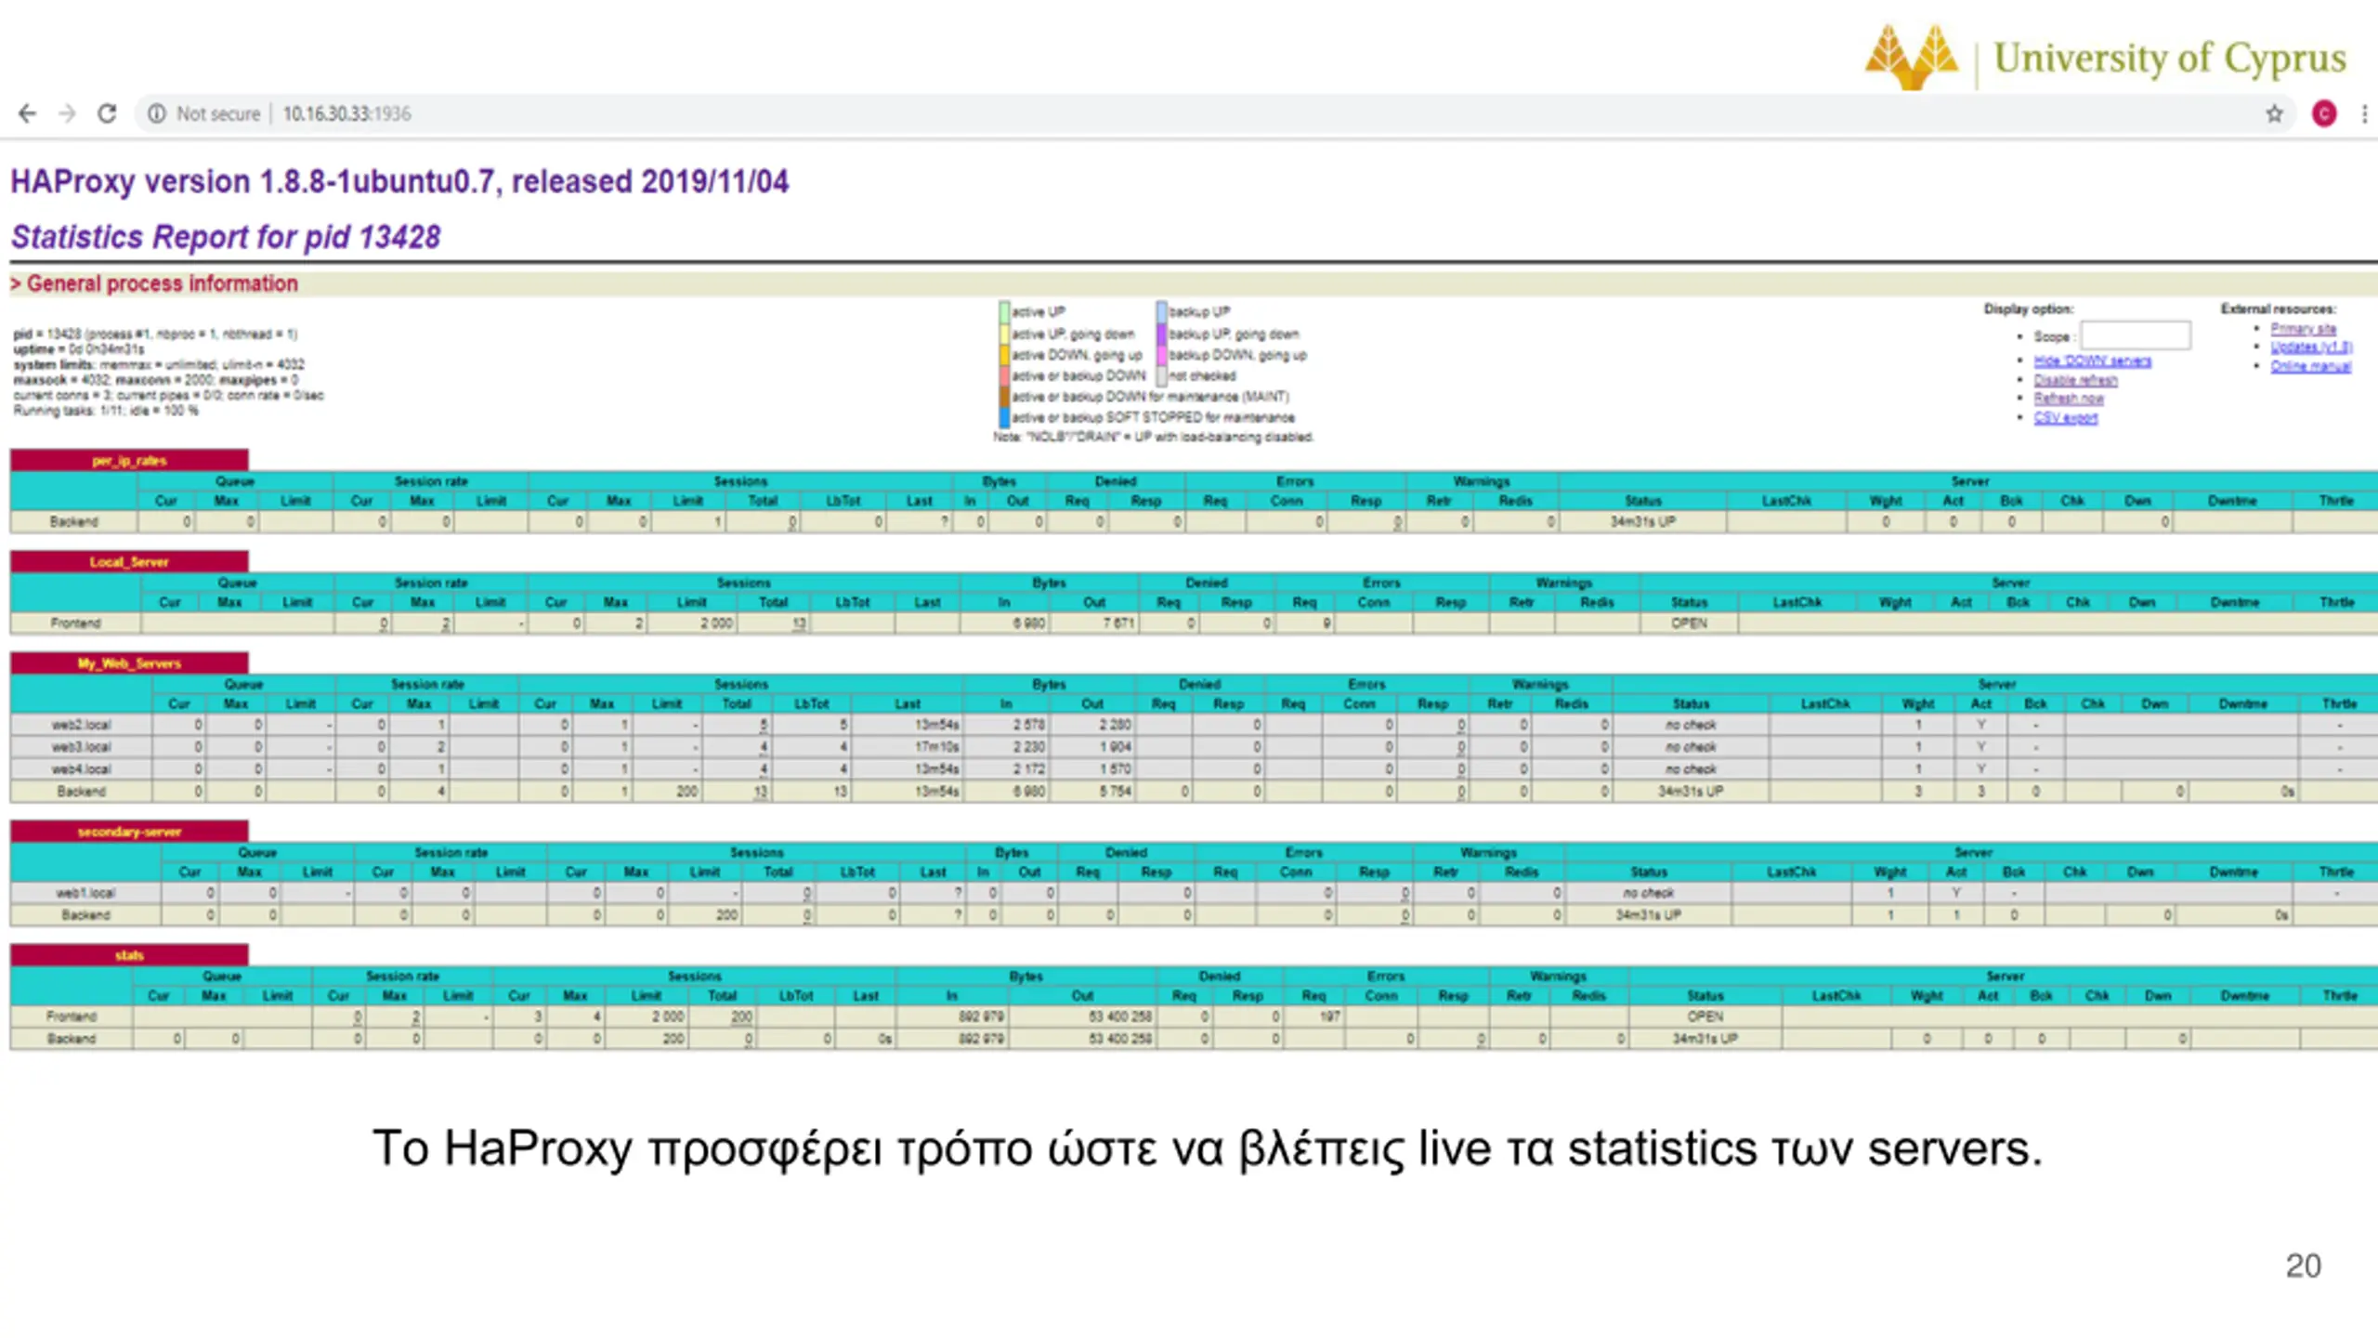
Task: Click the address bar URL 10.16.30.33:1936
Action: [x=346, y=113]
